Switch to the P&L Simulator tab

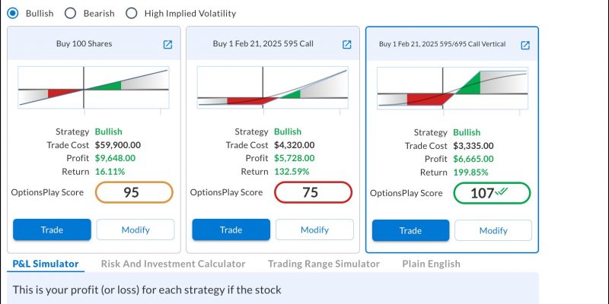46,264
